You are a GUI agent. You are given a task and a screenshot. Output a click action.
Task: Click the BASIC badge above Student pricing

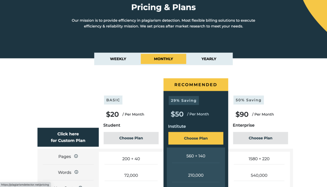click(113, 100)
